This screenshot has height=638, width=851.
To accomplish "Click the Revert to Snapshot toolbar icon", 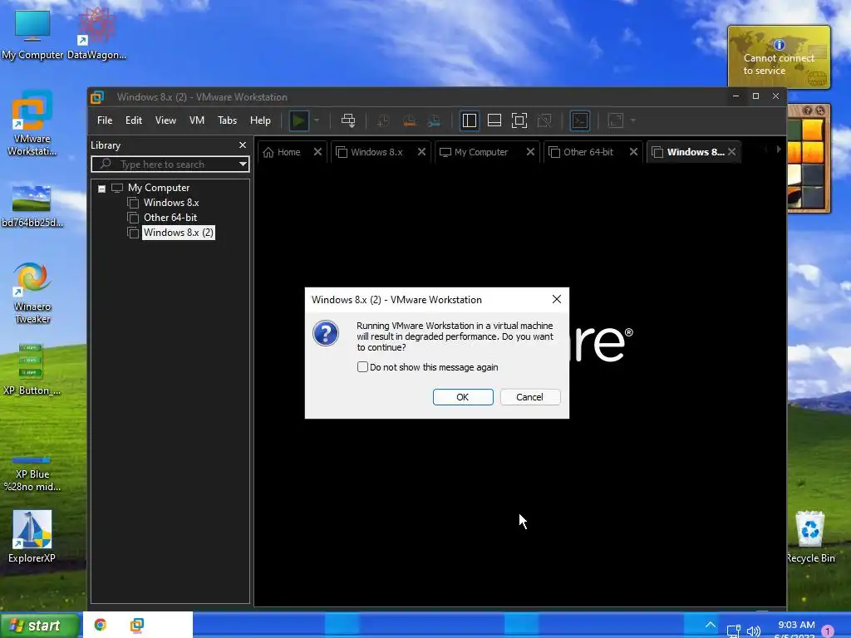I will click(x=409, y=120).
